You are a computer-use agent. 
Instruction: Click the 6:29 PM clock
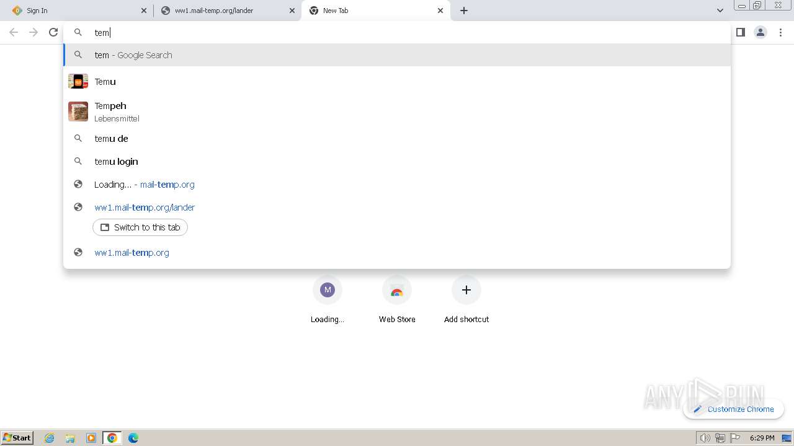click(x=762, y=438)
